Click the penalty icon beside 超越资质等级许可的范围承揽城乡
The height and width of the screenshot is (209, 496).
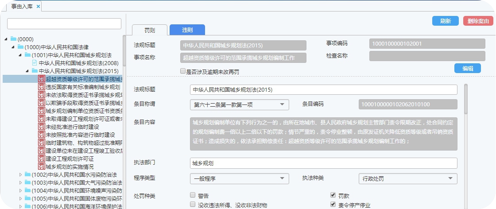42,79
